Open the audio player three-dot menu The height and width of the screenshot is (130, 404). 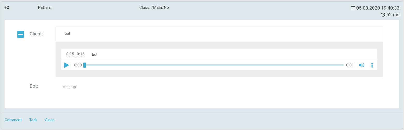(x=372, y=65)
